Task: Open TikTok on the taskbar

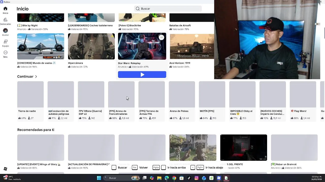Action: (x=189, y=178)
